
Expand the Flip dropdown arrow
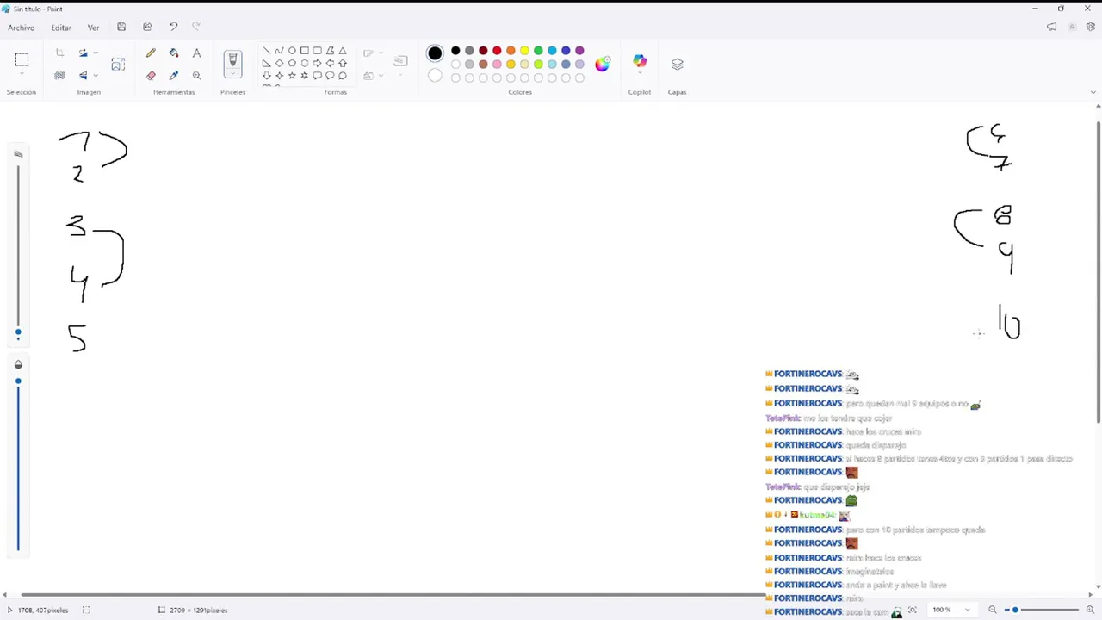[x=95, y=76]
